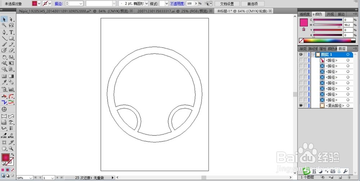Open stroke weight dropdown
This screenshot has width=360, height=181.
click(x=81, y=4)
